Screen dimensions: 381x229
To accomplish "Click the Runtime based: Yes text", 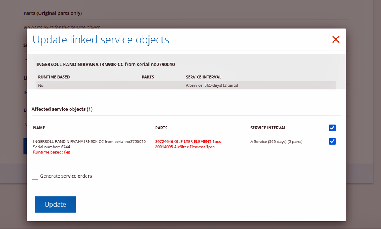I will tap(51, 152).
